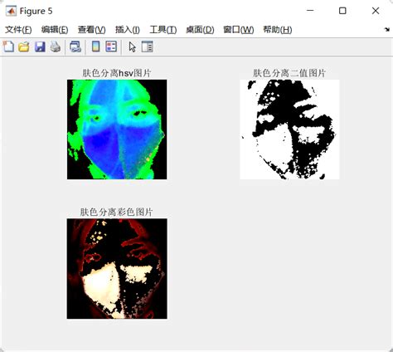
Task: Click the Save Figure floppy icon
Action: pyautogui.click(x=40, y=46)
